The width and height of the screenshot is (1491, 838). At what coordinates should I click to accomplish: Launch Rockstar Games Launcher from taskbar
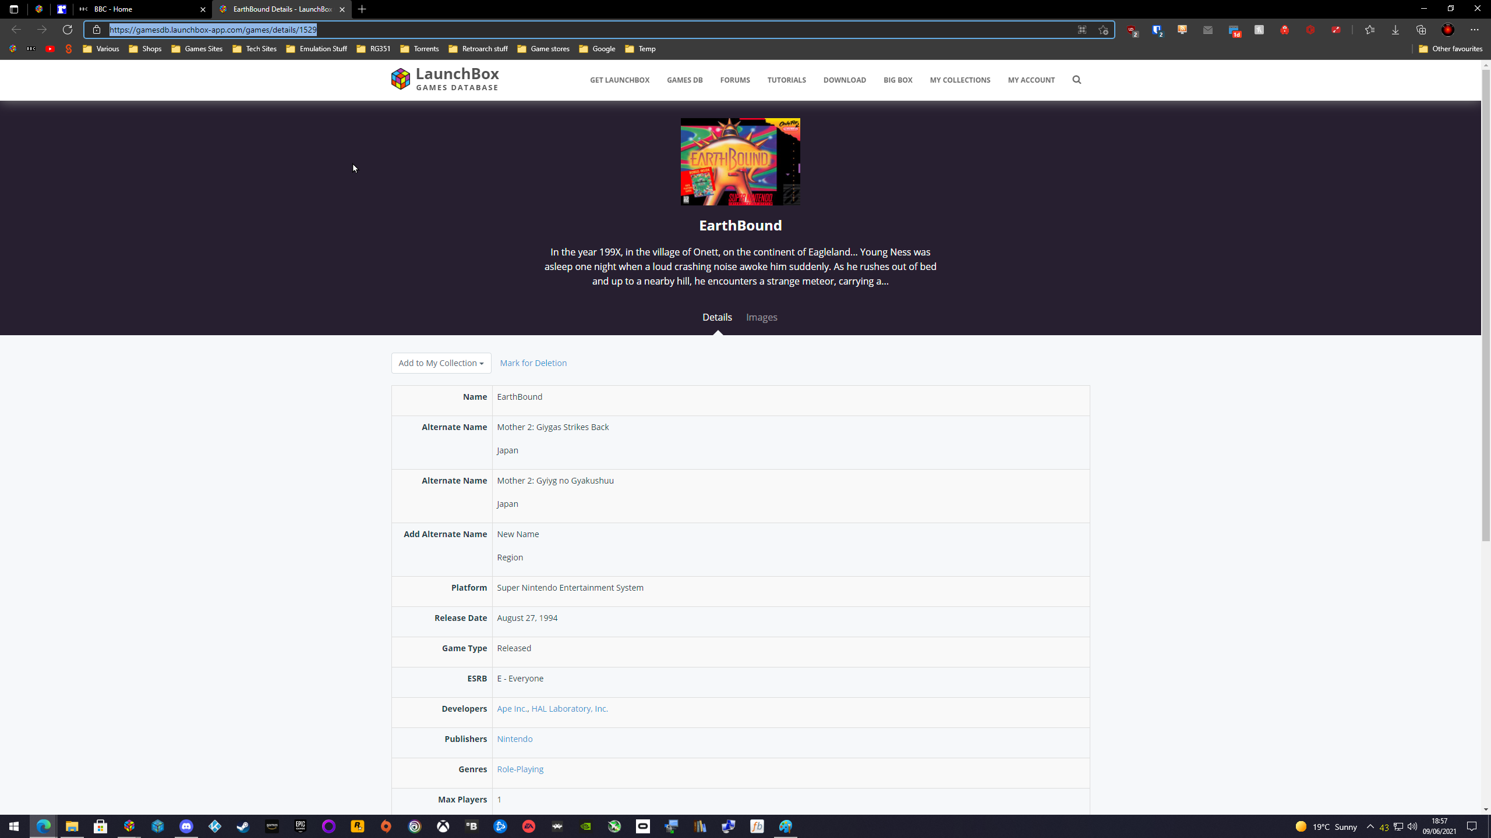point(358,826)
